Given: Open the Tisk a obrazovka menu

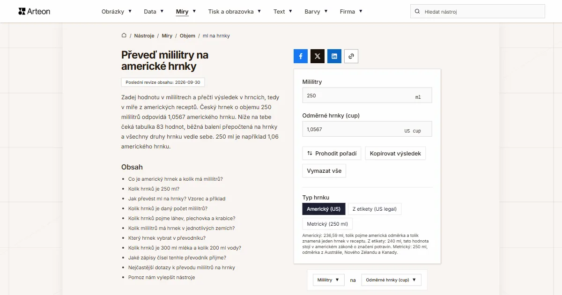Looking at the screenshot, I should 235,11.
